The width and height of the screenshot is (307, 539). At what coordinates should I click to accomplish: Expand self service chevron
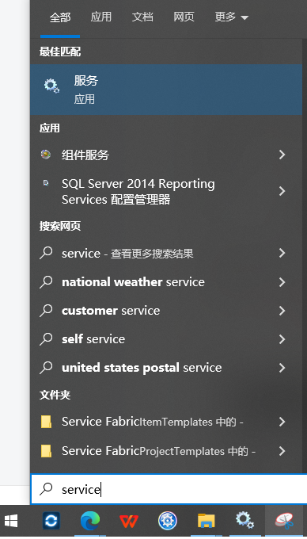point(282,339)
